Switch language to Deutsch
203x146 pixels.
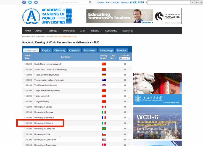(x=125, y=2)
